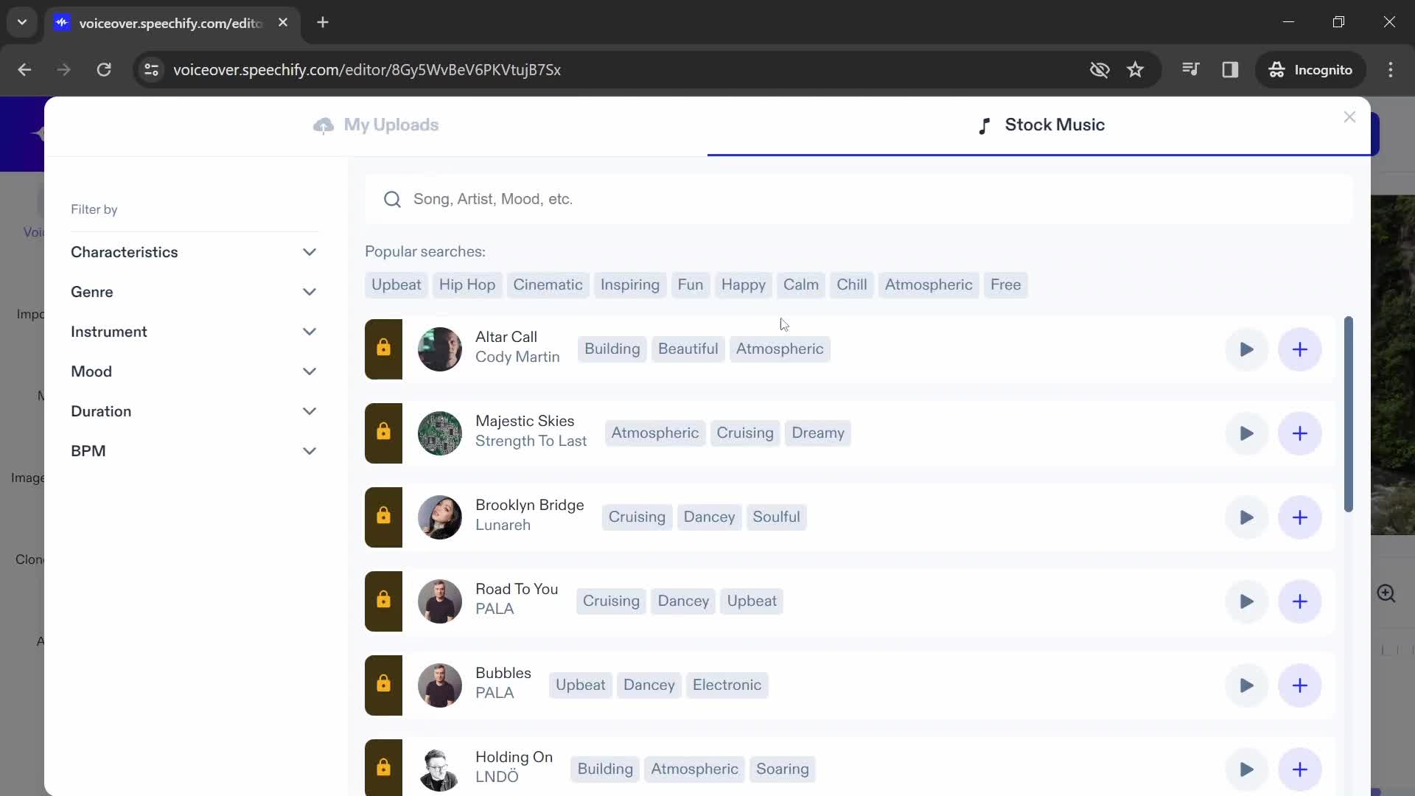Click the lock icon on Majestic Skies
The width and height of the screenshot is (1415, 796).
click(x=384, y=433)
